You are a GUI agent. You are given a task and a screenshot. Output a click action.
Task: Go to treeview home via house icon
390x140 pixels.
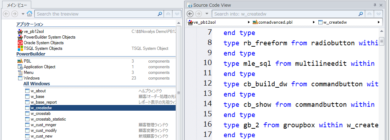click(x=29, y=14)
